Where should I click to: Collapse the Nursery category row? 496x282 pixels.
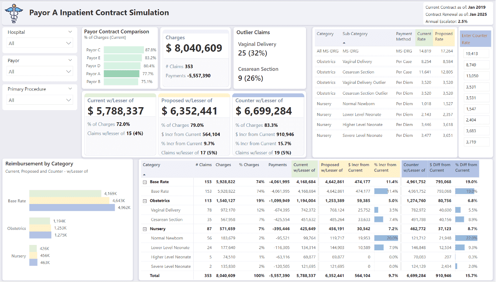(145, 229)
